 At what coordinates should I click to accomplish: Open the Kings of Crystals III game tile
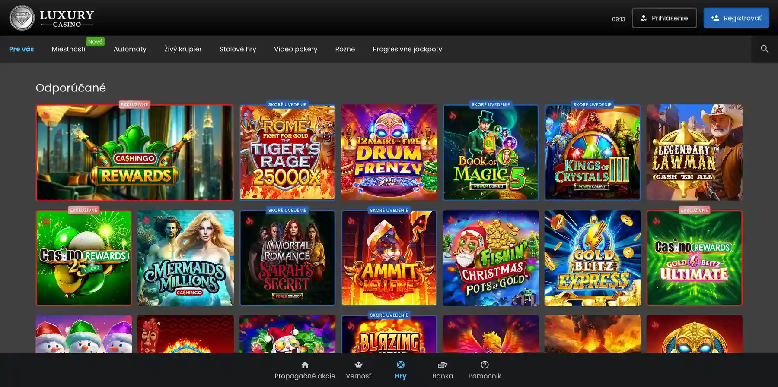[593, 153]
